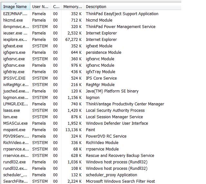206x184 pixels.
Task: Select the MSASCui.exe Windows Defender process
Action: tap(15, 123)
